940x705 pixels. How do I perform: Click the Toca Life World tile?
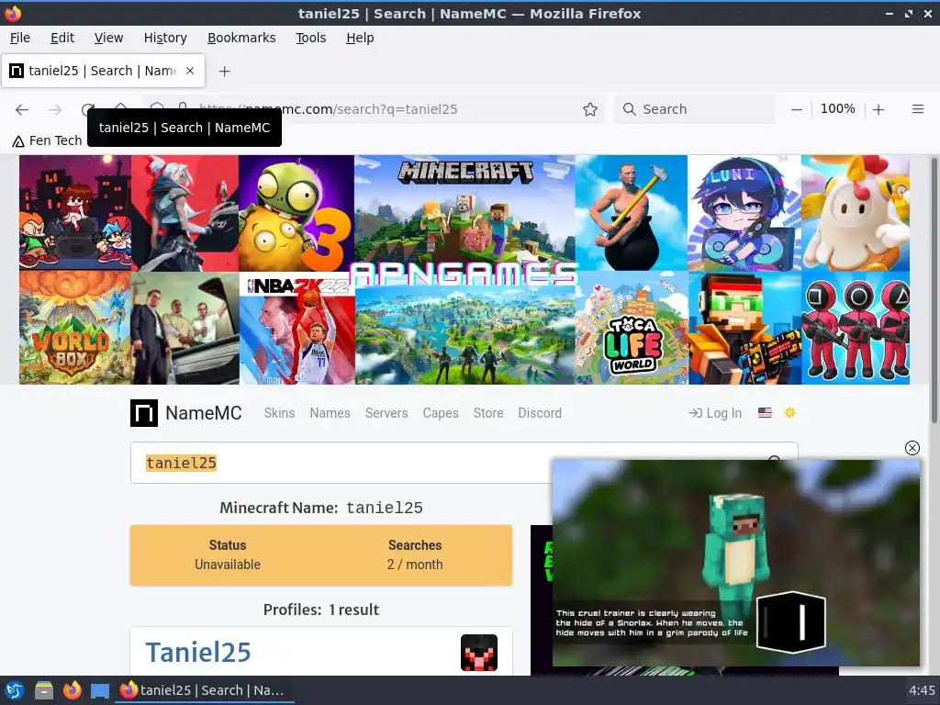coord(632,329)
